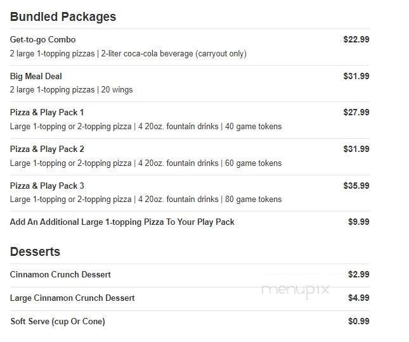The height and width of the screenshot is (342, 409).
Task: Click the $35.99 price for Pack 3
Action: (x=356, y=186)
